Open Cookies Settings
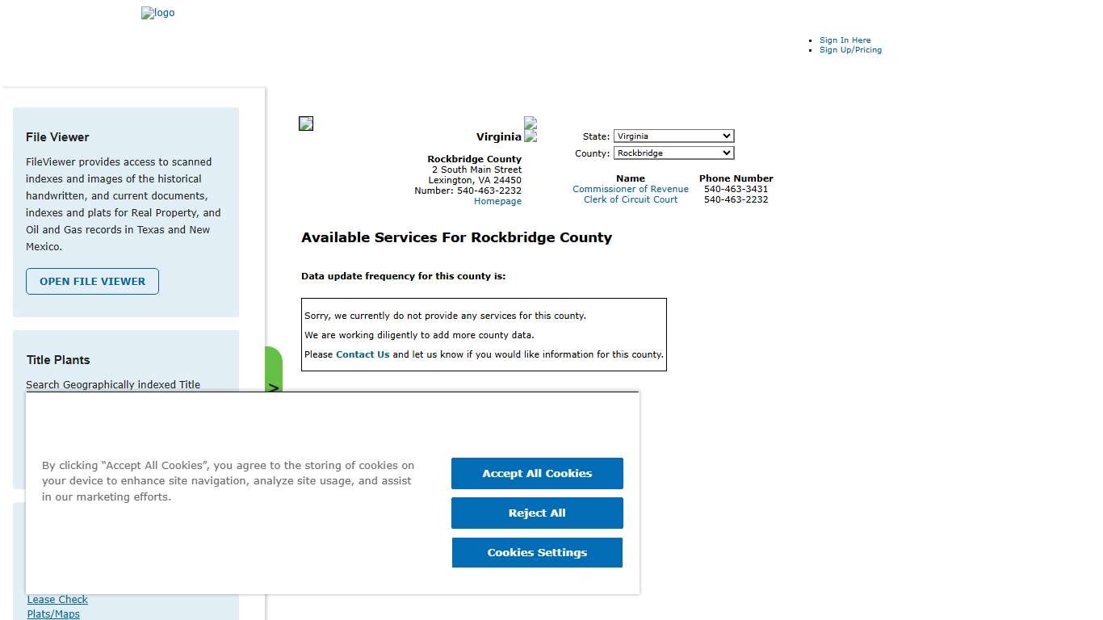1103x620 pixels. point(537,552)
